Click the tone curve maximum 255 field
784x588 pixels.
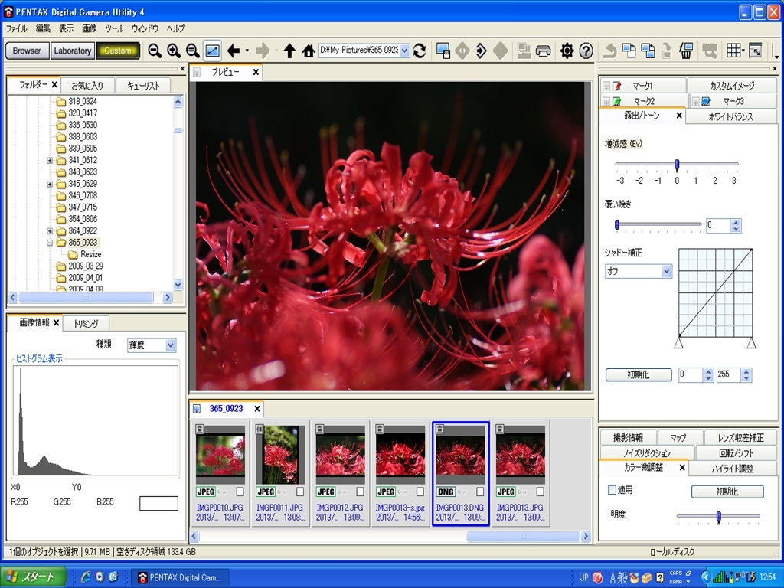[x=729, y=374]
